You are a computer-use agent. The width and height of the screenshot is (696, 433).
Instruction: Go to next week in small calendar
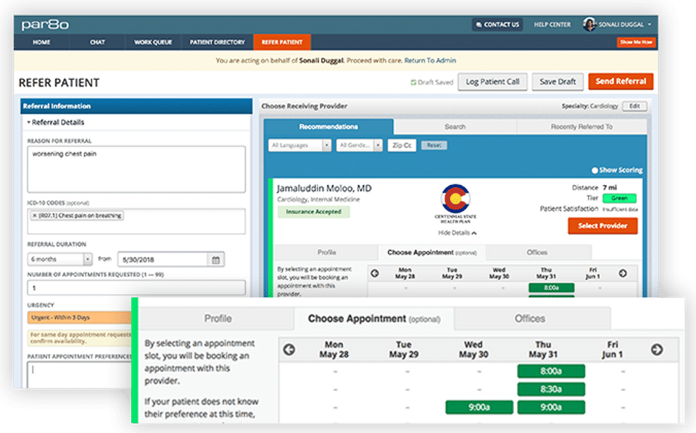tap(623, 273)
